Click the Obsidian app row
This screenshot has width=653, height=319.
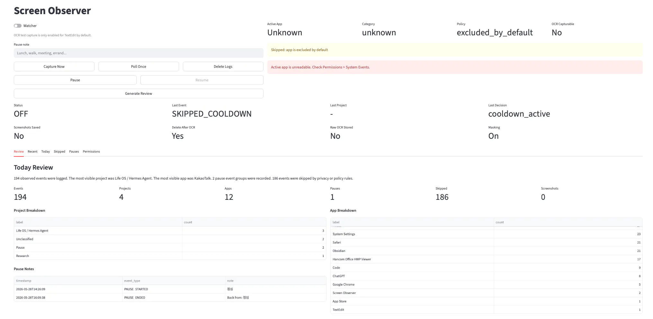486,251
